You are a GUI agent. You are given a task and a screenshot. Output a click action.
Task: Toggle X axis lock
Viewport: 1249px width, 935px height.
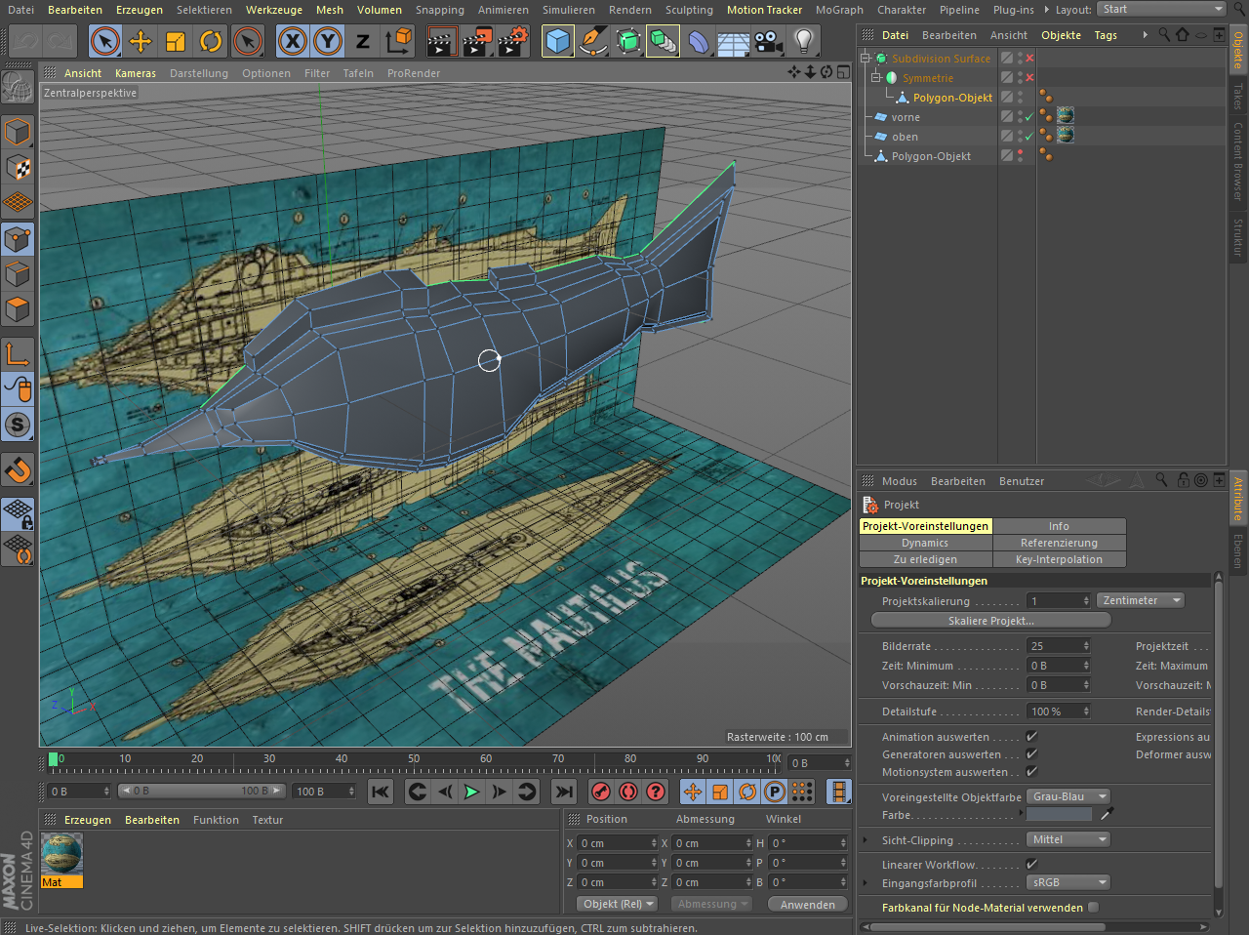pos(293,42)
